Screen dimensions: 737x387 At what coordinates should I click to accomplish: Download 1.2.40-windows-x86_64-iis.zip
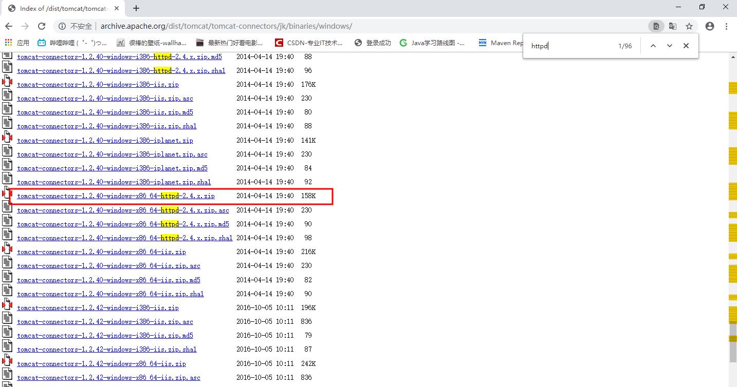pos(101,251)
